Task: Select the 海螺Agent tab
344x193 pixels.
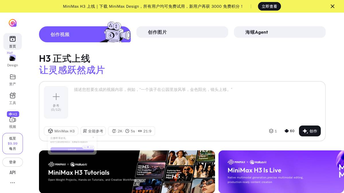Action: (280, 32)
